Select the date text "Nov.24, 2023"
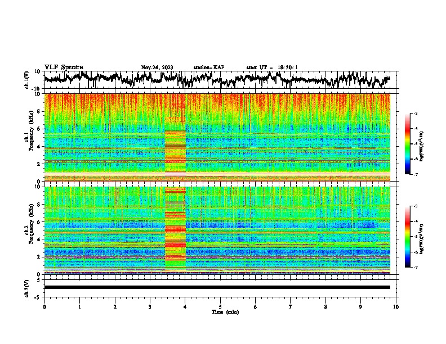 (x=157, y=67)
